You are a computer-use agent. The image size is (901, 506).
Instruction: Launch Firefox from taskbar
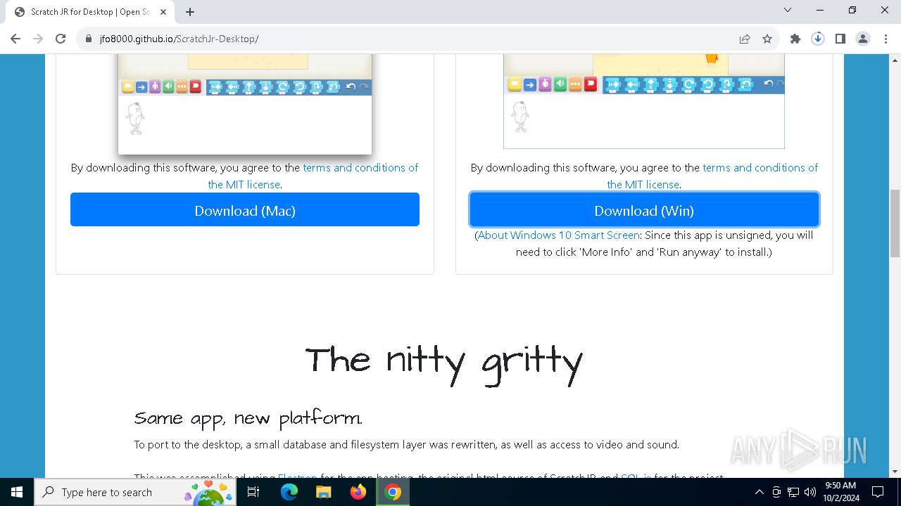coord(358,492)
